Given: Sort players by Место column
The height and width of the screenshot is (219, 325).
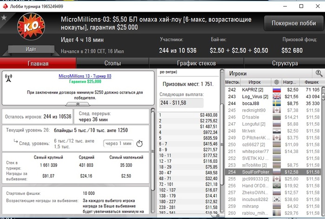Looking at the screenshot, I should 233,82.
